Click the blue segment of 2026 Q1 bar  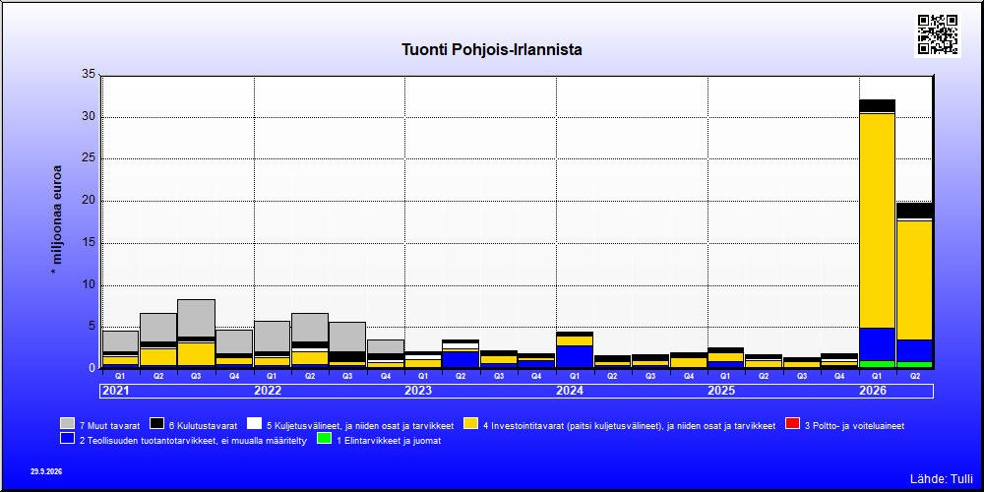coord(877,344)
